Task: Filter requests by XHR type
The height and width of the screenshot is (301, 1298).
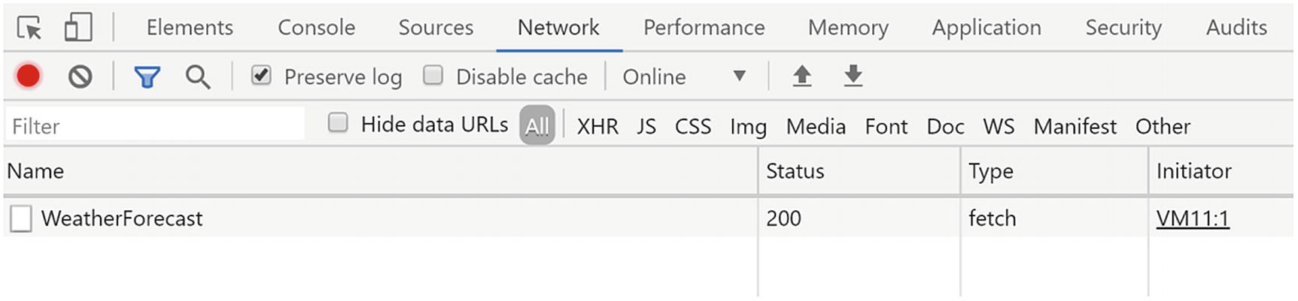Action: pos(597,126)
